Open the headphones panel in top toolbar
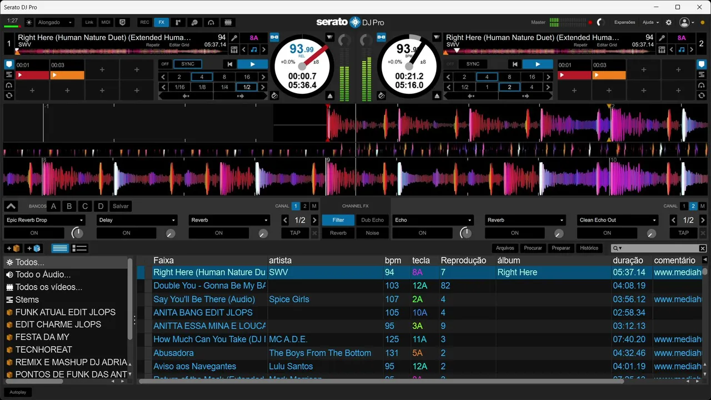711x400 pixels. (211, 22)
